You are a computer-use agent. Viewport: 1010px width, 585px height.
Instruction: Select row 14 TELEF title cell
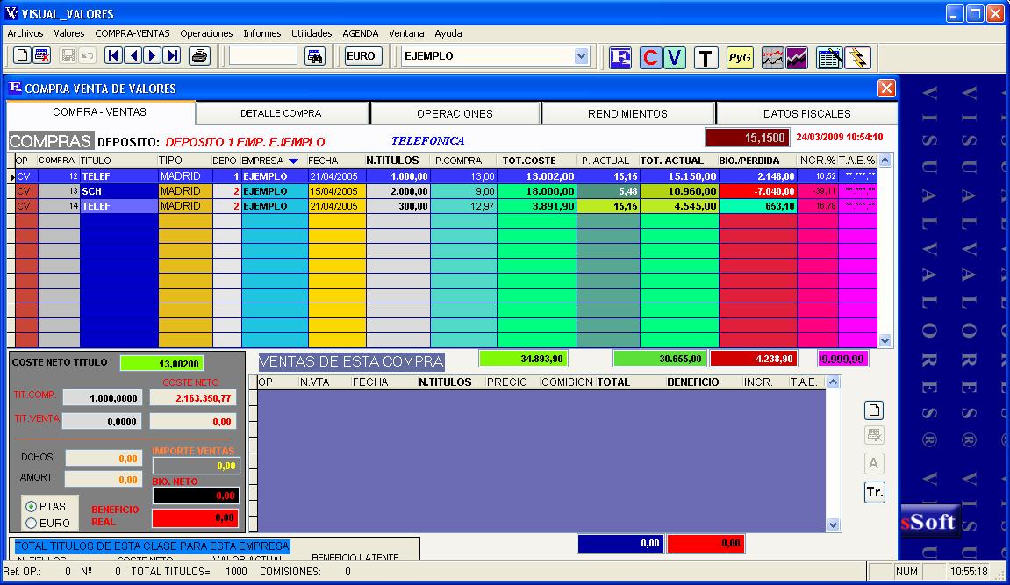pos(118,206)
